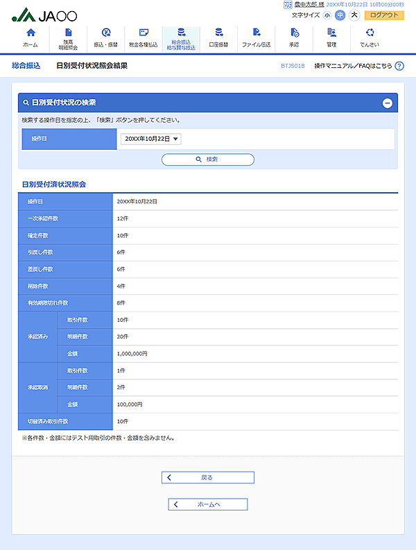Click the 農中太郎 様 user link
Viewport: 416px width, 550px height.
(309, 5)
